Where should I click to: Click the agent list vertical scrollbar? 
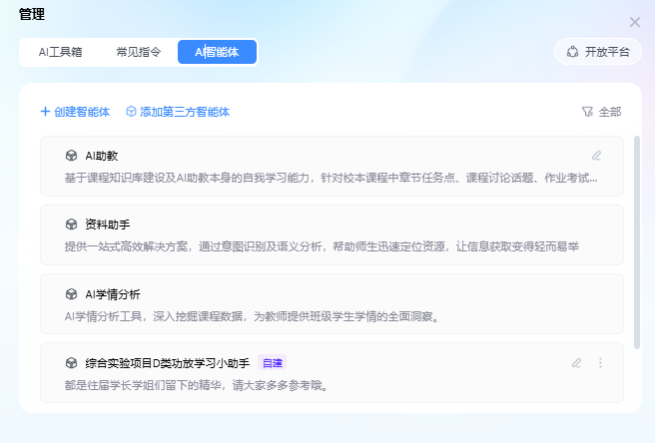pos(637,239)
